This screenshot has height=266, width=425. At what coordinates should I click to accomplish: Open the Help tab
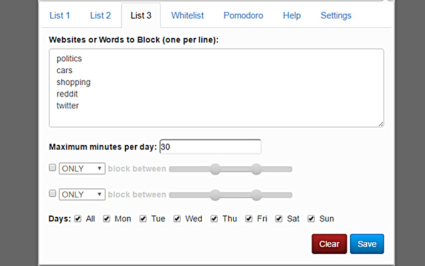pyautogui.click(x=292, y=15)
